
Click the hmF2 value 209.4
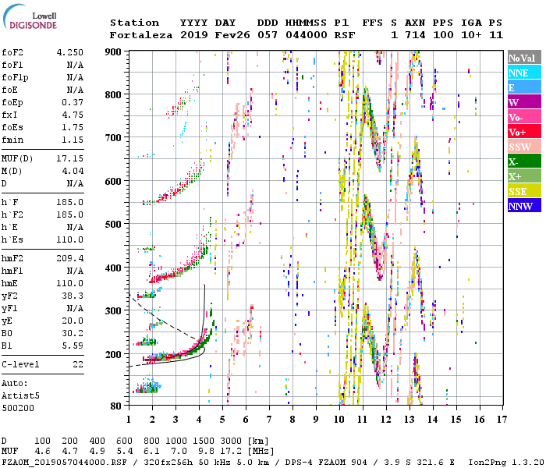(70, 258)
